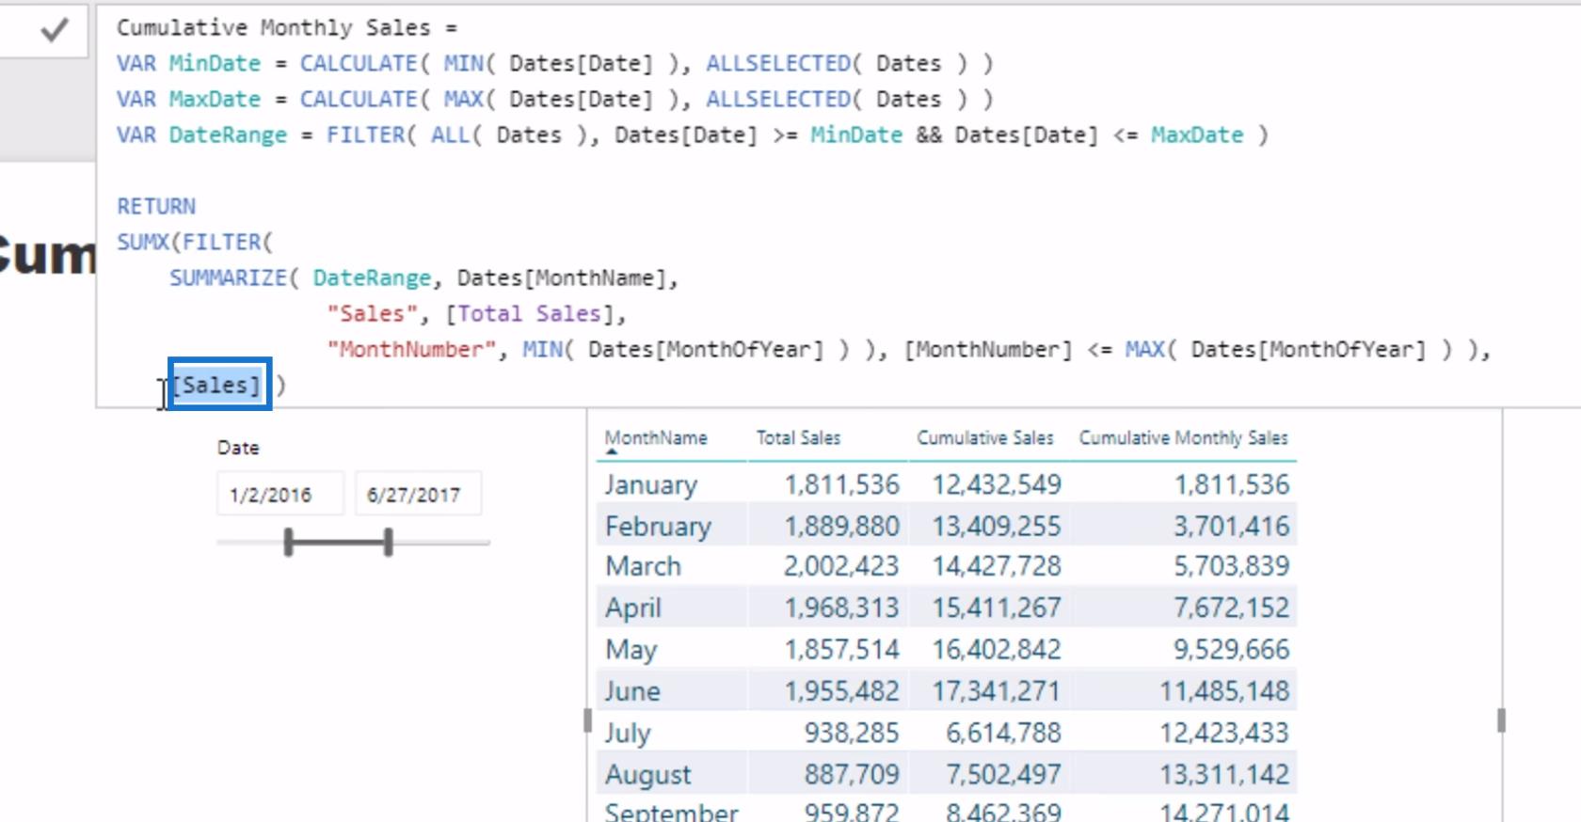
Task: Click the May Cumulative Sales value 16,402,842
Action: click(997, 649)
